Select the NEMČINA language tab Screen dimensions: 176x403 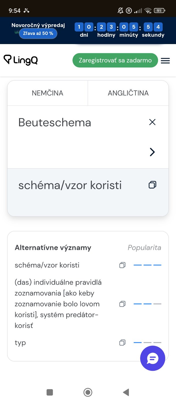[x=48, y=93]
